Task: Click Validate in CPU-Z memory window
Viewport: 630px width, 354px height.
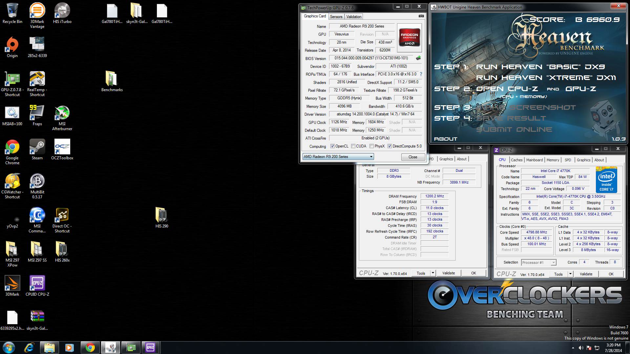Action: coord(449,273)
